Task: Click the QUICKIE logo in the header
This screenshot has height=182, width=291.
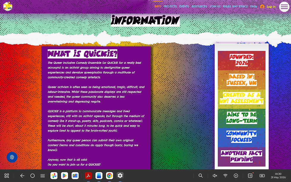Action: click(x=8, y=6)
